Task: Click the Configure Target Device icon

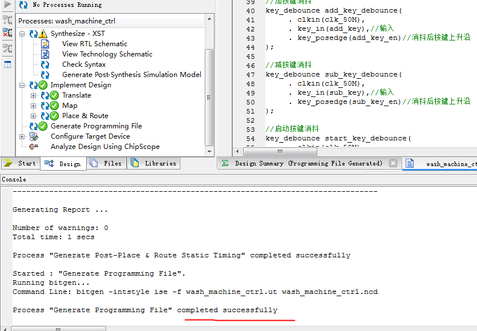Action: tap(34, 136)
